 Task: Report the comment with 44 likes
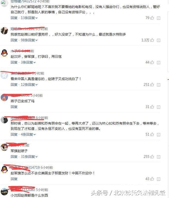[x=158, y=62]
